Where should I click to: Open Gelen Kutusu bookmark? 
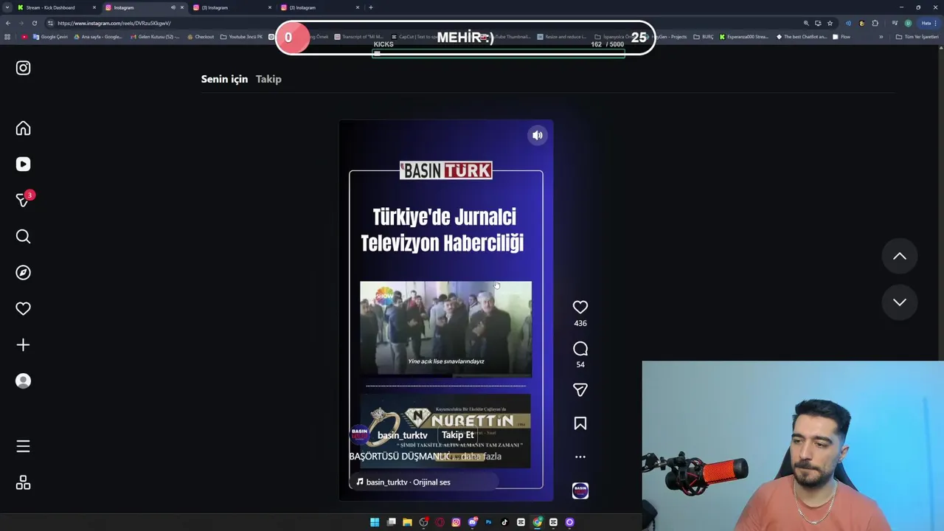(x=154, y=37)
